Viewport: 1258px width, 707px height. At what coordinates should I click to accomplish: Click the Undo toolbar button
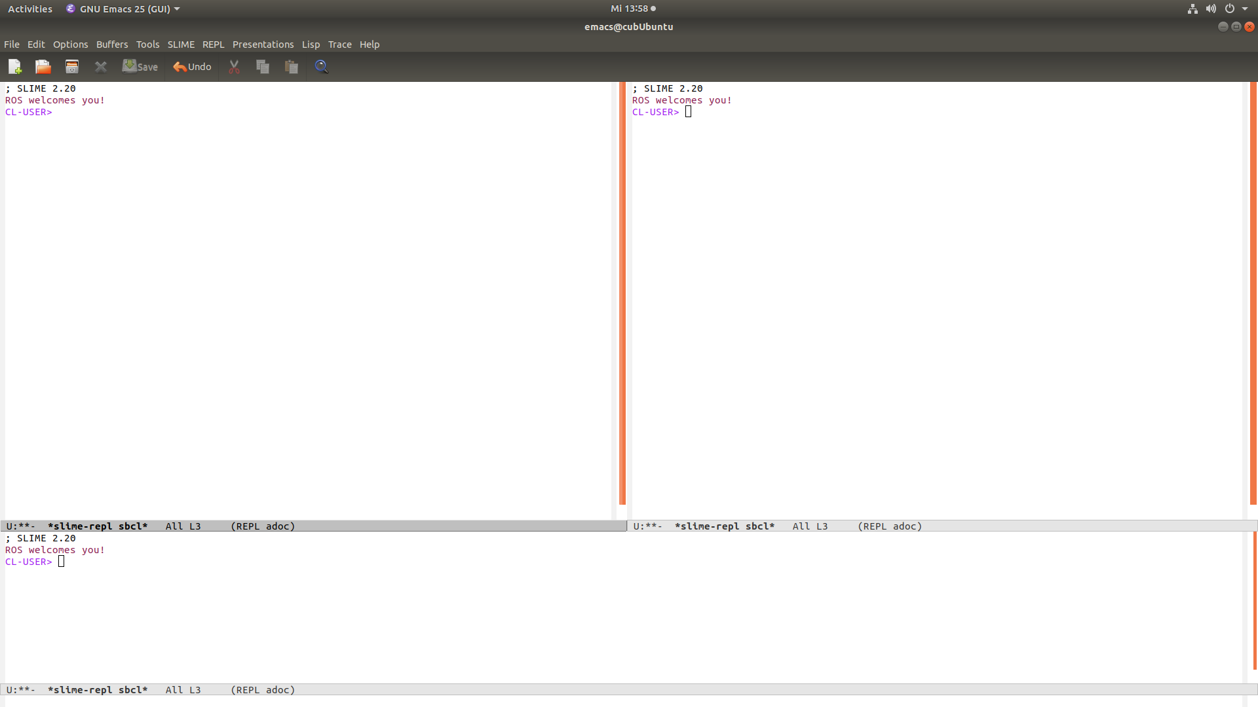tap(192, 67)
